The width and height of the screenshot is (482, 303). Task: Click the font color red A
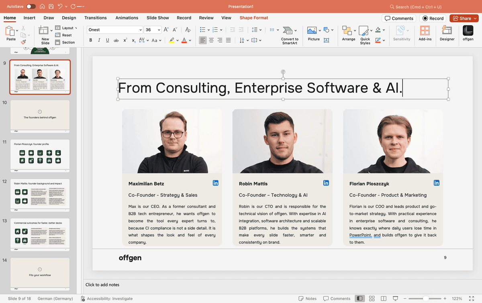[x=184, y=40]
